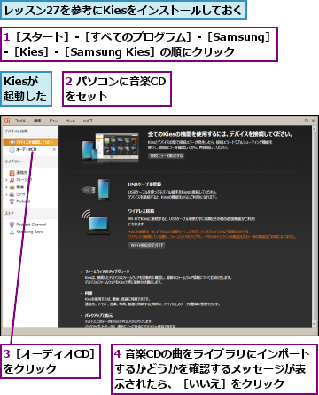Open the ファイル menu

pos(20,121)
